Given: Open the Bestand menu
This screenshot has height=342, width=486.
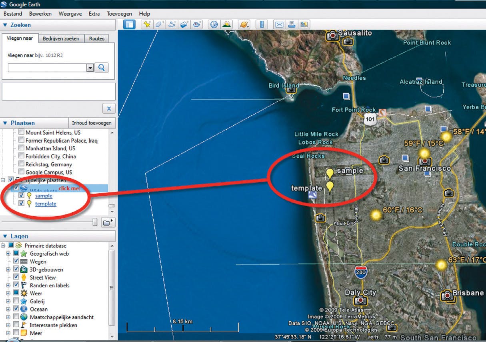Looking at the screenshot, I should tap(13, 14).
